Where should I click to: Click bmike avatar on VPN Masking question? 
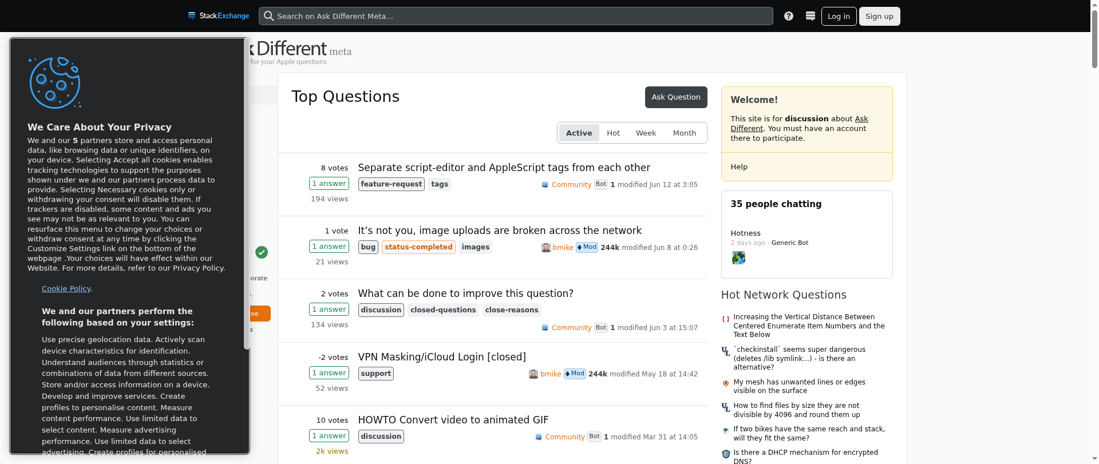tap(533, 374)
